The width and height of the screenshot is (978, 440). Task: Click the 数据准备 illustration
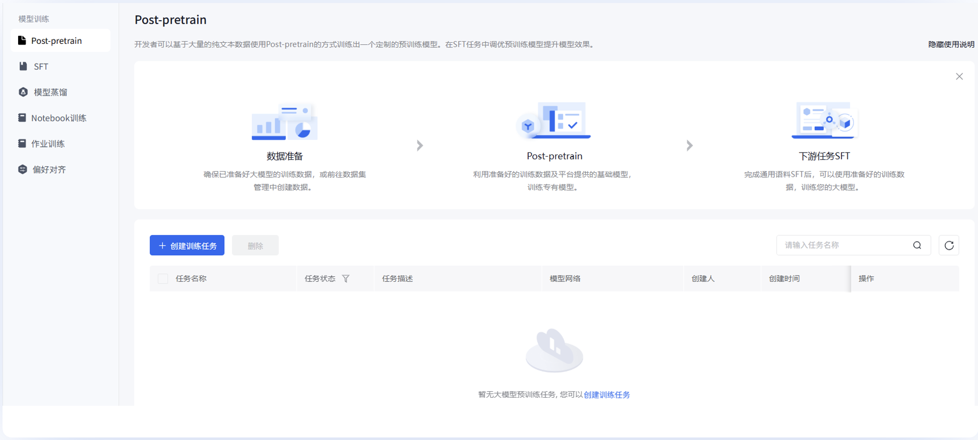(x=284, y=121)
